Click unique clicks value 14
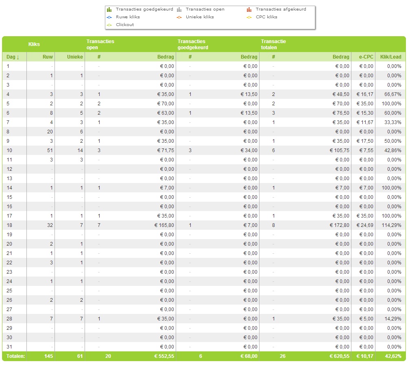 [80, 150]
